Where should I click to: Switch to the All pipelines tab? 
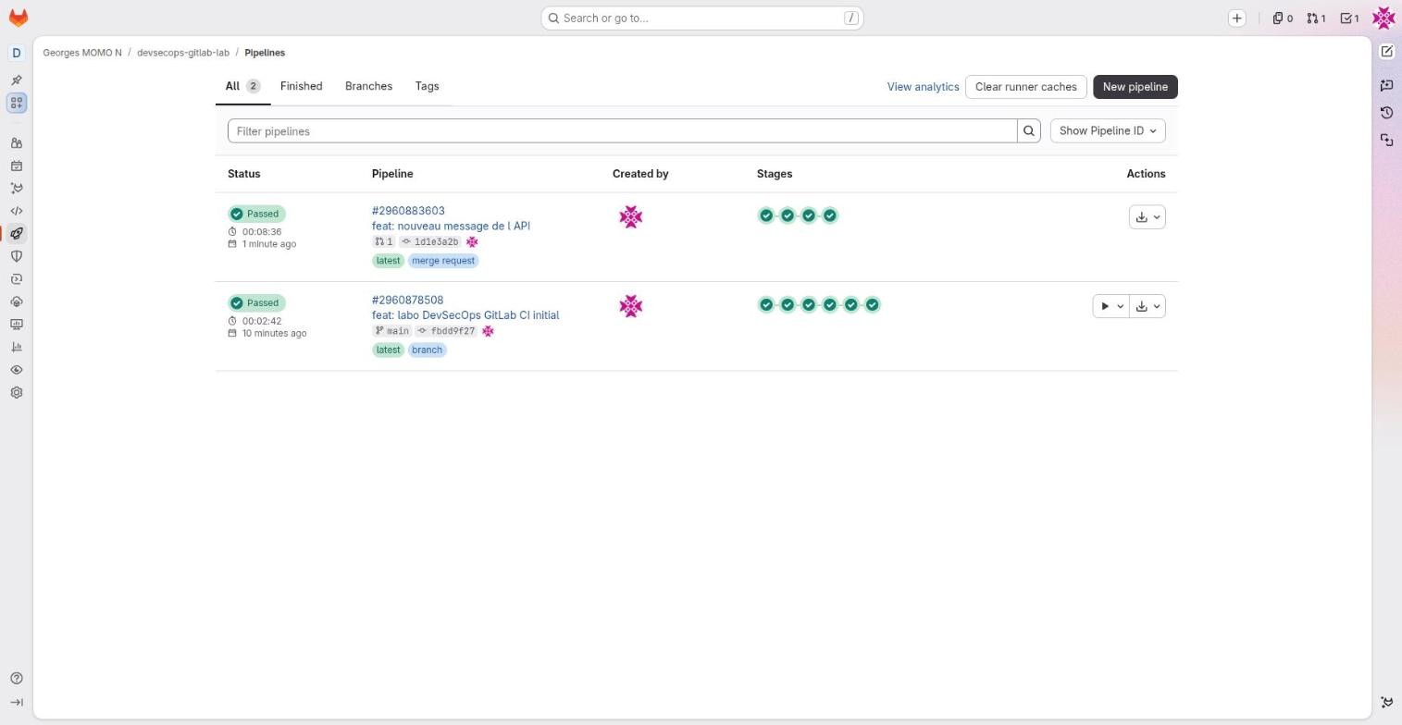point(242,86)
